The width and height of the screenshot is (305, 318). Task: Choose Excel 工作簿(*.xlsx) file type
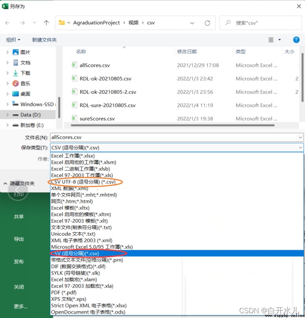point(177,156)
